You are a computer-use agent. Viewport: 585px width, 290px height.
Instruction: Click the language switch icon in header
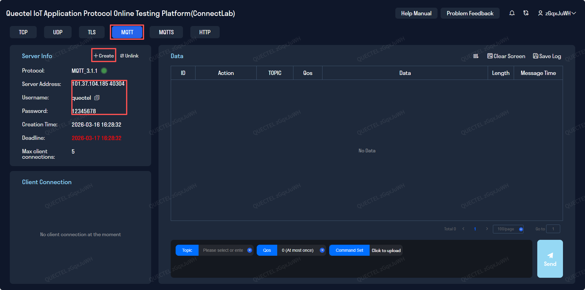click(x=526, y=13)
